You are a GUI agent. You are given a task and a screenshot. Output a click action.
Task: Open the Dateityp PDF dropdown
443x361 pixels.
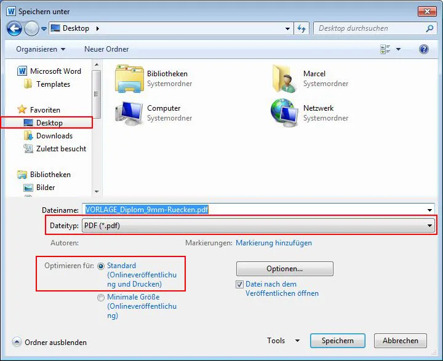(258, 226)
